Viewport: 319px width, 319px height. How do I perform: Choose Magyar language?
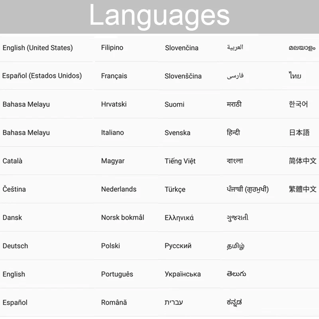coord(113,161)
